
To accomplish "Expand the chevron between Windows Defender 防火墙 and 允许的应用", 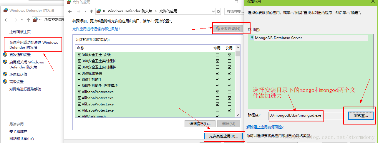I will 156,11.
